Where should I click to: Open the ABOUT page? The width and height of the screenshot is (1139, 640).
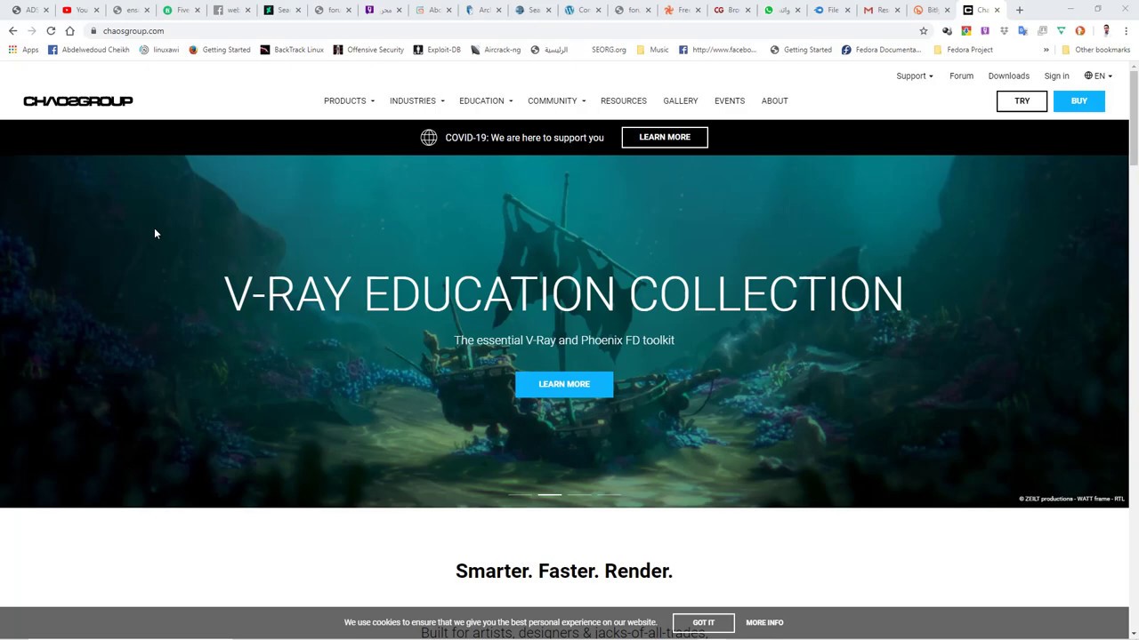(775, 101)
